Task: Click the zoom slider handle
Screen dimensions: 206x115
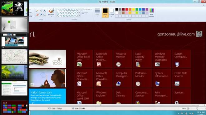Action: click(x=197, y=108)
